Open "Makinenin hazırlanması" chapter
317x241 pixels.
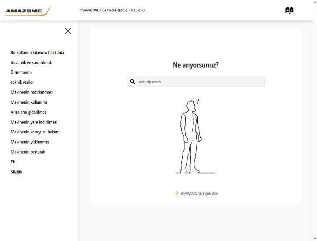pos(32,92)
